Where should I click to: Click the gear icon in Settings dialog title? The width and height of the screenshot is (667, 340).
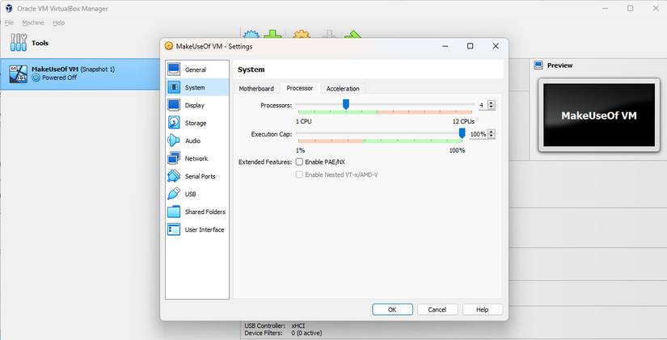pos(169,46)
